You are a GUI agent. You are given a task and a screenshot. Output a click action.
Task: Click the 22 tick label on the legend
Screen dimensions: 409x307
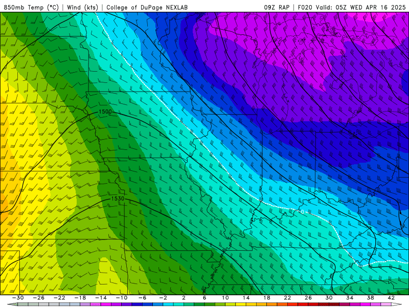click(x=287, y=298)
